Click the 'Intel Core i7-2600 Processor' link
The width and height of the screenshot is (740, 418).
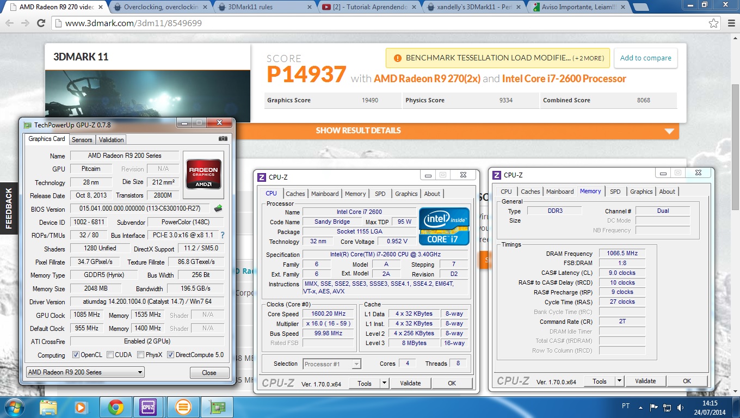pos(564,78)
